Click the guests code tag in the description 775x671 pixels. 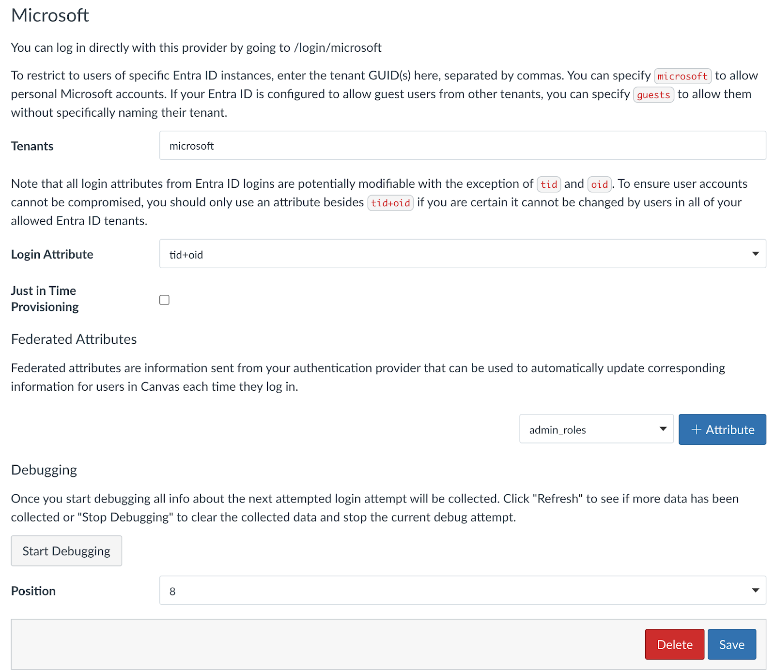click(654, 95)
